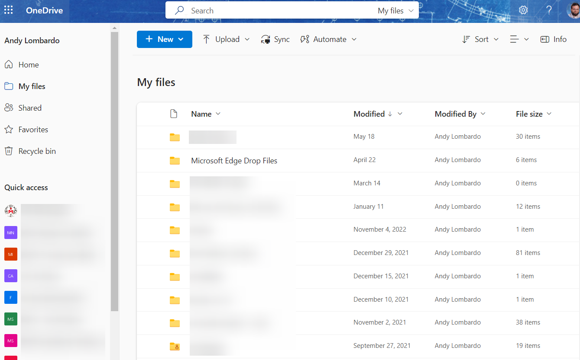Click the 'May 18' modified date

pyautogui.click(x=364, y=137)
